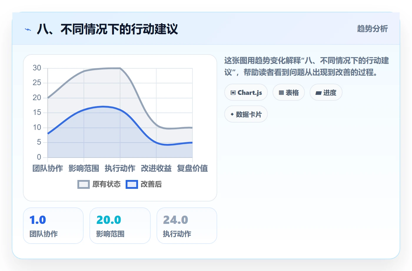This screenshot has height=271, width=412.
Task: Click the bar icon in 进度 chip
Action: (318, 93)
